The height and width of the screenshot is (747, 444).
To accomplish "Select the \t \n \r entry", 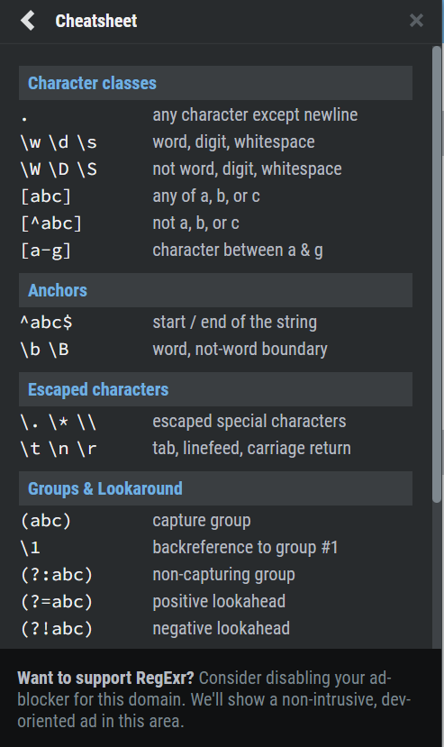I will point(59,449).
